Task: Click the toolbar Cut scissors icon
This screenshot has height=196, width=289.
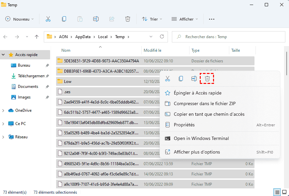Action: pos(48,19)
